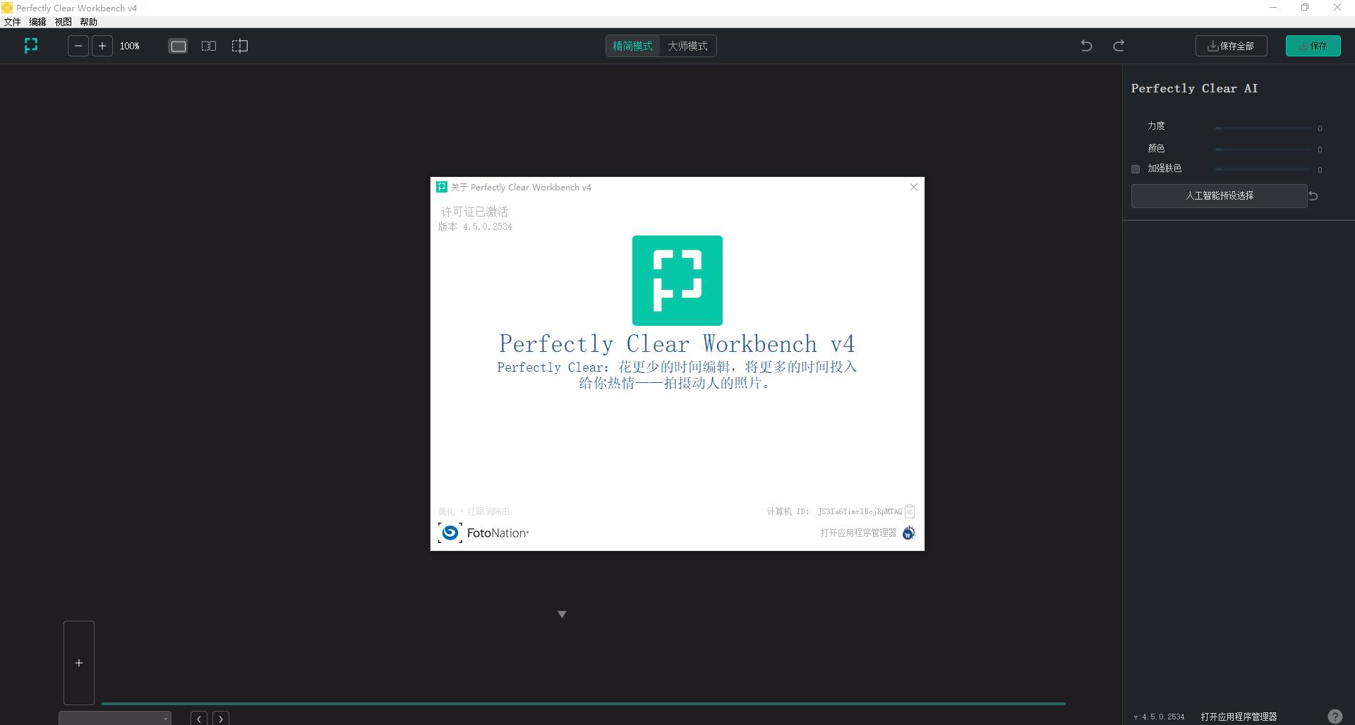
Task: Copy computer ID with clipboard icon
Action: [x=910, y=511]
